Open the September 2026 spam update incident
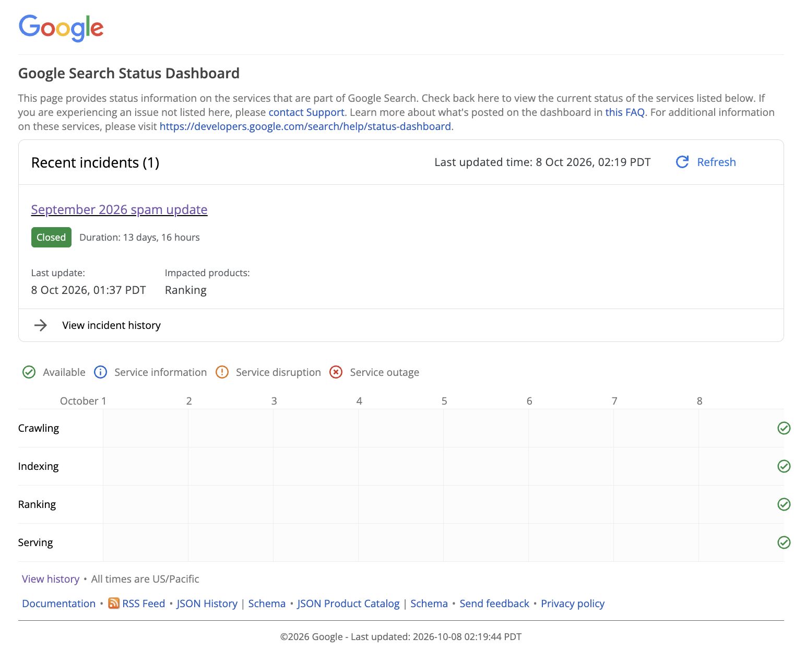This screenshot has width=806, height=662. (119, 209)
